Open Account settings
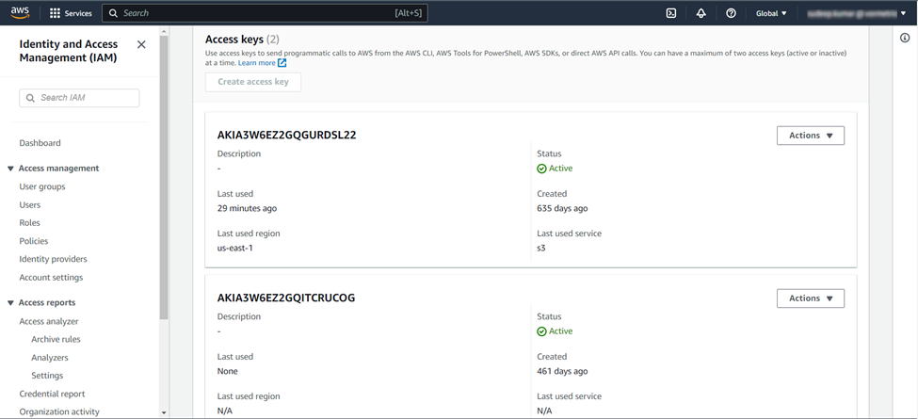Image resolution: width=918 pixels, height=419 pixels. [51, 278]
